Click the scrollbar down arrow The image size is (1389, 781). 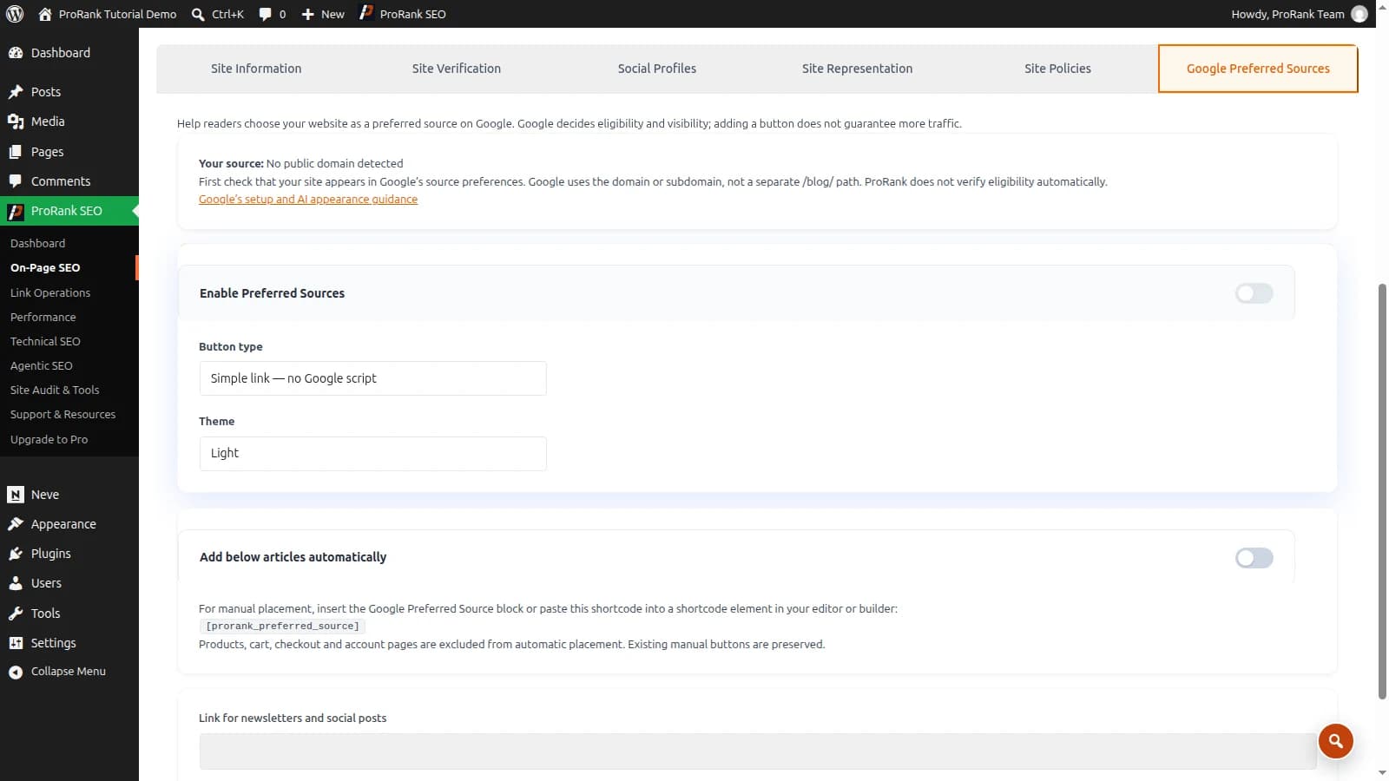tap(1382, 772)
